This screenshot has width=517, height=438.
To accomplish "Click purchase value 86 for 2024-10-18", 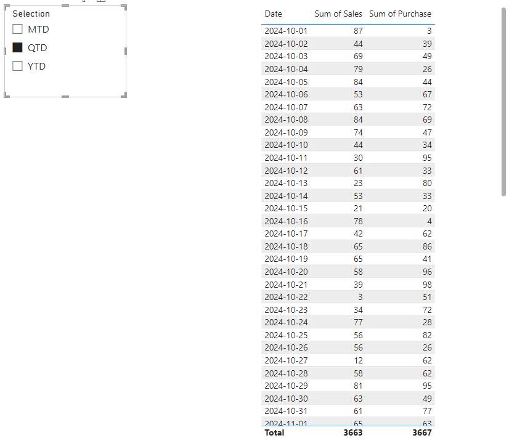I will tap(427, 246).
